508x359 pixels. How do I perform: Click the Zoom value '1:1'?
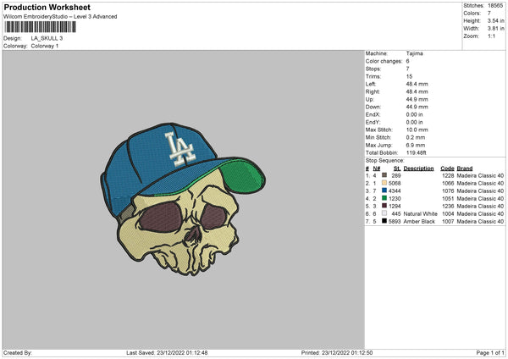click(x=491, y=36)
